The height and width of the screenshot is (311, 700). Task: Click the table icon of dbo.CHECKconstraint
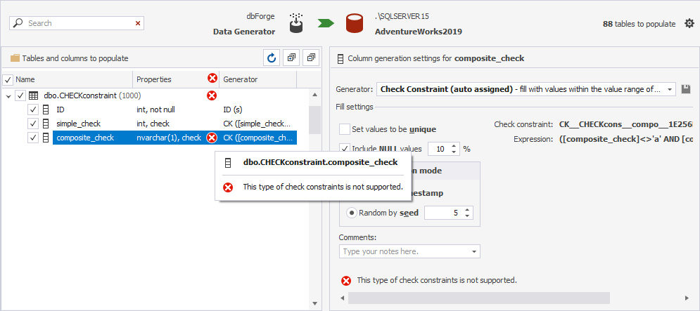click(33, 95)
